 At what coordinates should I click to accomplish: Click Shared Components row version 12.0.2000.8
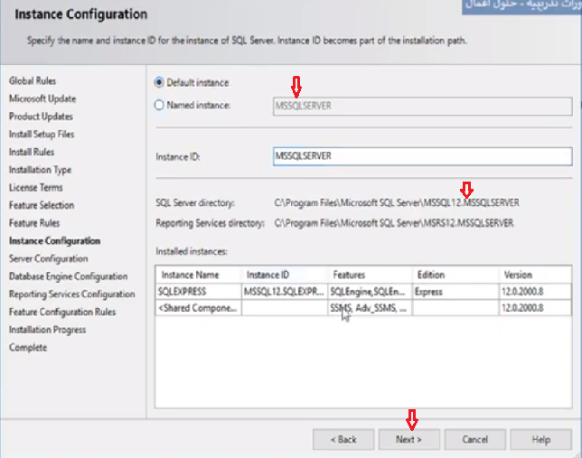(535, 308)
